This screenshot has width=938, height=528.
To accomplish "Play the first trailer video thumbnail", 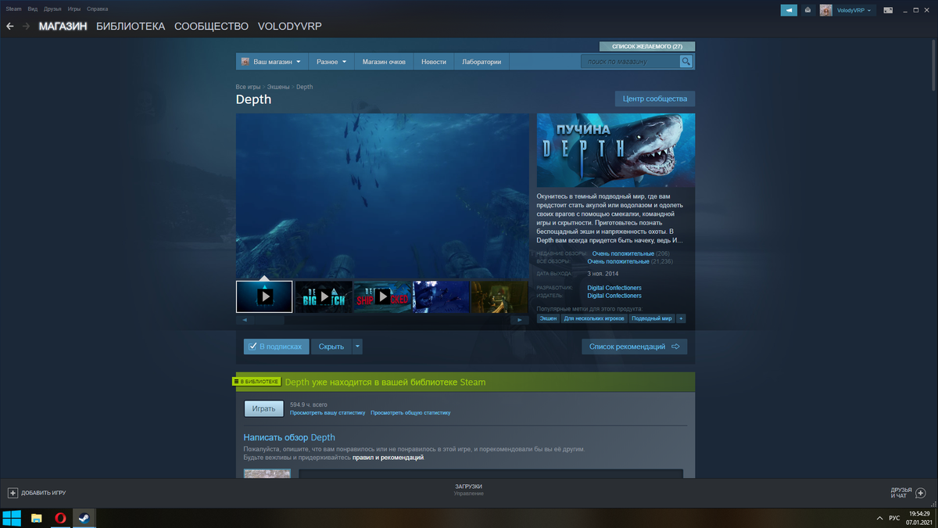I will pyautogui.click(x=264, y=296).
